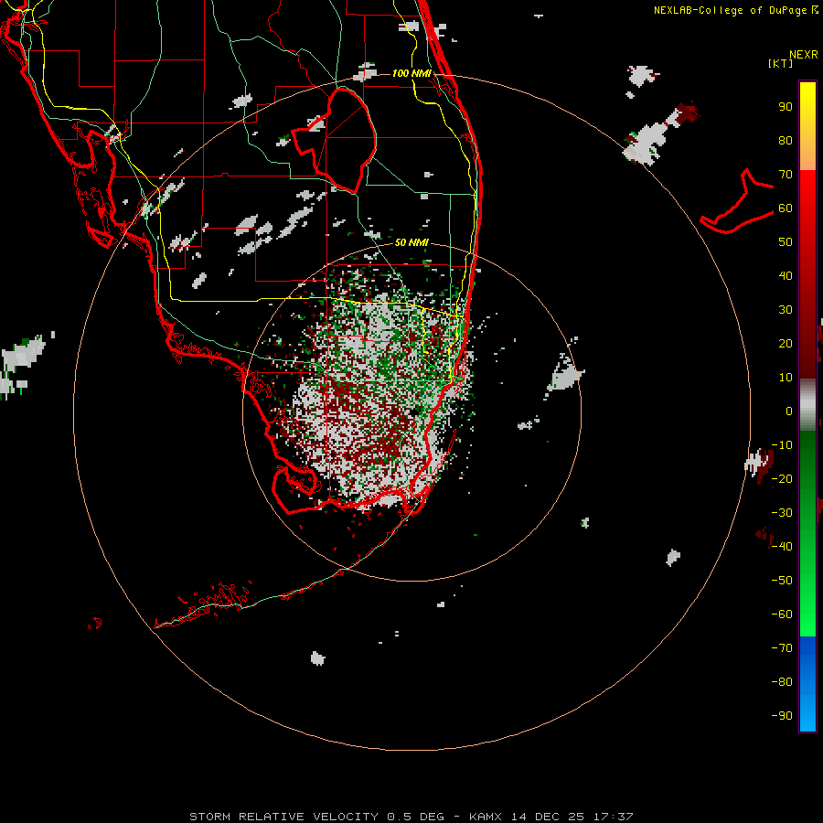Click the -60 value on velocity scale

click(782, 615)
